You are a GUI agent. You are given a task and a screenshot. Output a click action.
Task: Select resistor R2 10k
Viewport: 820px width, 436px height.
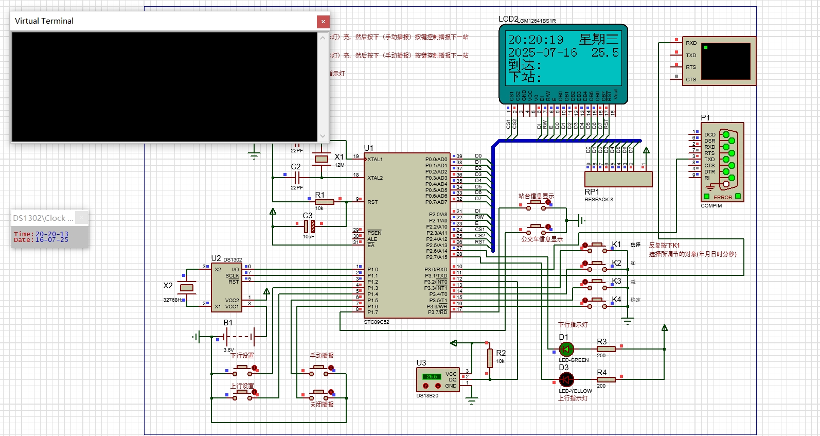coord(490,358)
